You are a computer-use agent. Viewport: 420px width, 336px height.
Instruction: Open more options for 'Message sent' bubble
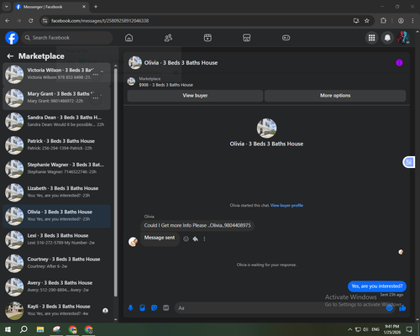coord(204,239)
